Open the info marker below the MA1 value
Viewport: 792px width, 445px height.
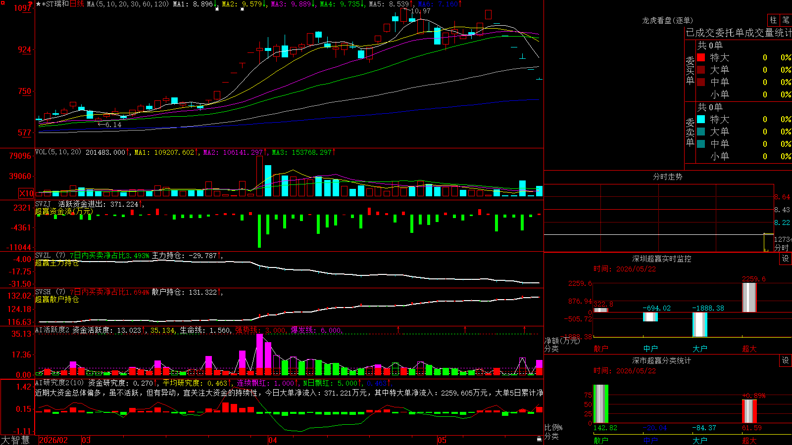[217, 9]
